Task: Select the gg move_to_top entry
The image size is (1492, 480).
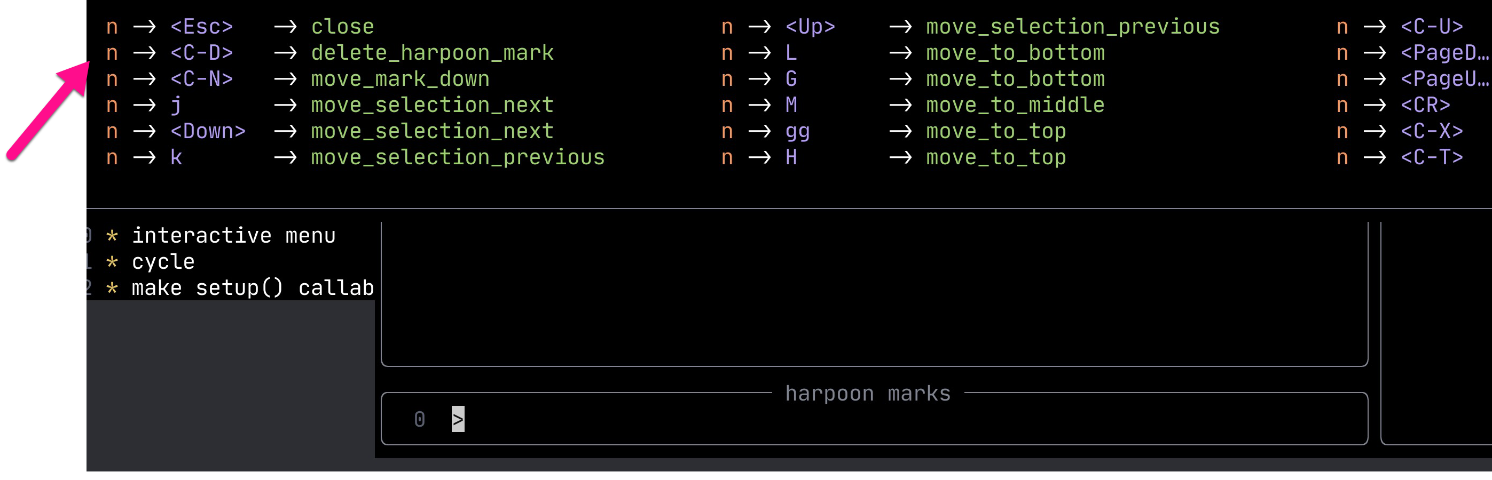Action: pyautogui.click(x=995, y=131)
